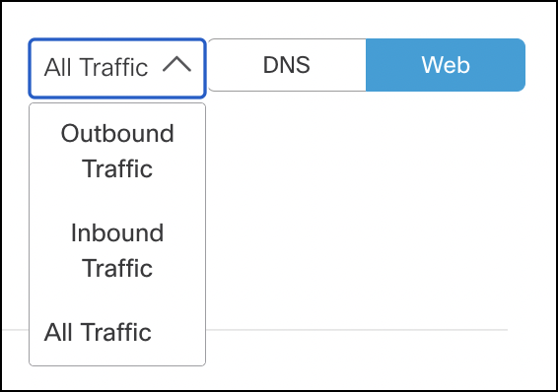Click the white DNS button

[287, 65]
